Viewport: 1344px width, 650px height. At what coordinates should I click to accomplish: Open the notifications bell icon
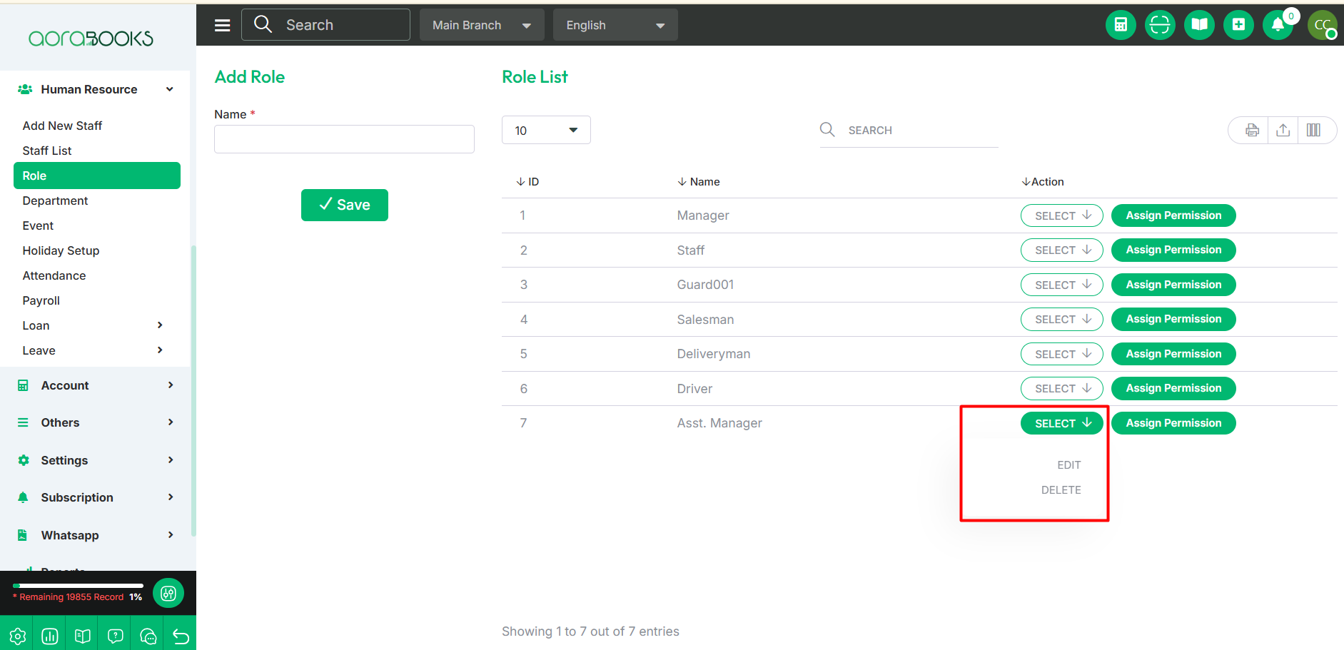click(x=1278, y=25)
